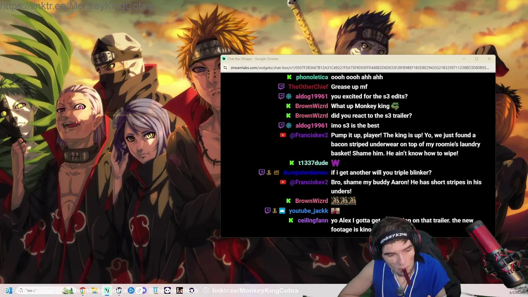Click the blue badge immediately left of youtube_jackk
The height and width of the screenshot is (297, 528).
tap(282, 210)
